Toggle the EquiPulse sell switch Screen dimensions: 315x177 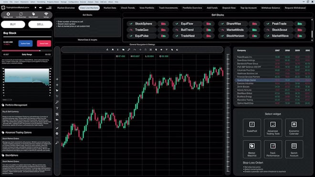(x=163, y=36)
